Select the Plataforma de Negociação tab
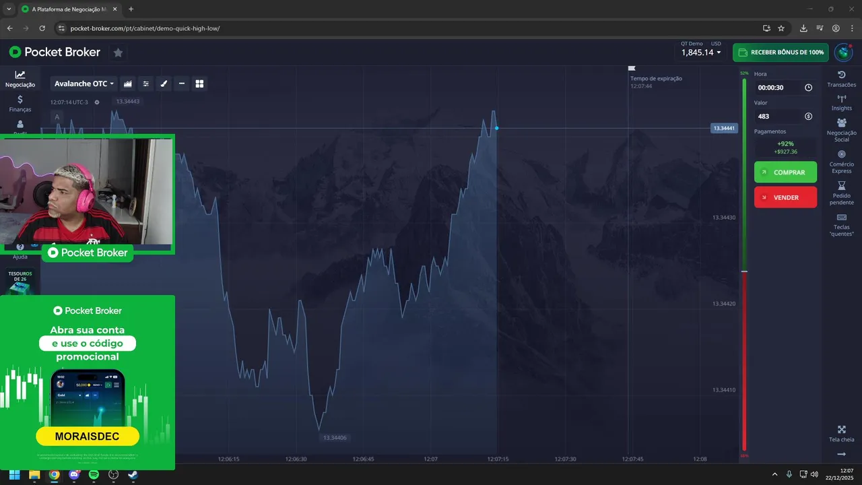The width and height of the screenshot is (862, 485). 69,9
